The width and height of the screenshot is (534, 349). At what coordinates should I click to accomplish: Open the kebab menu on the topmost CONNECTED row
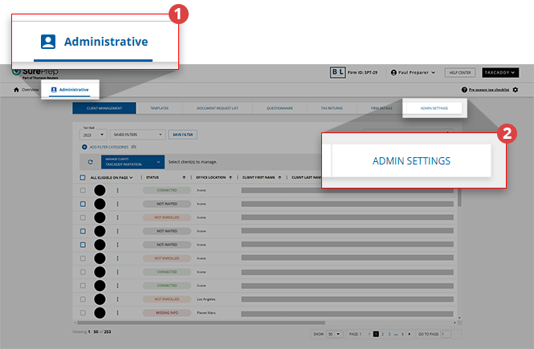117,190
